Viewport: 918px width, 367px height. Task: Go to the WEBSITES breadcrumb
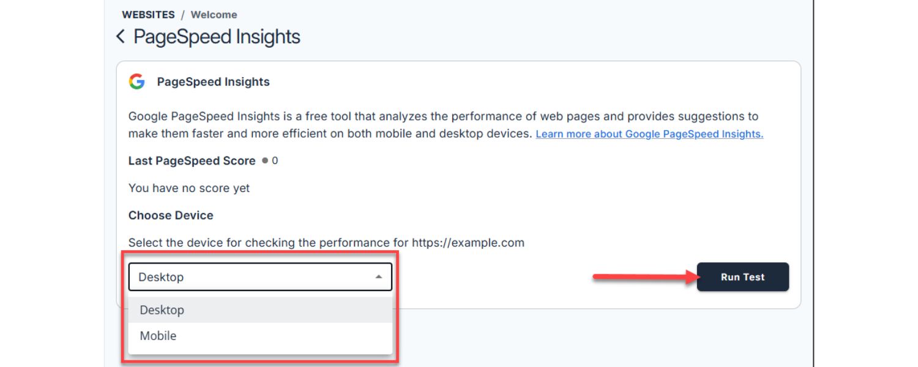pos(148,15)
